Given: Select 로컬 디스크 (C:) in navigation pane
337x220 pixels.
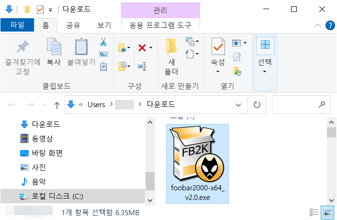Looking at the screenshot, I should 73,196.
